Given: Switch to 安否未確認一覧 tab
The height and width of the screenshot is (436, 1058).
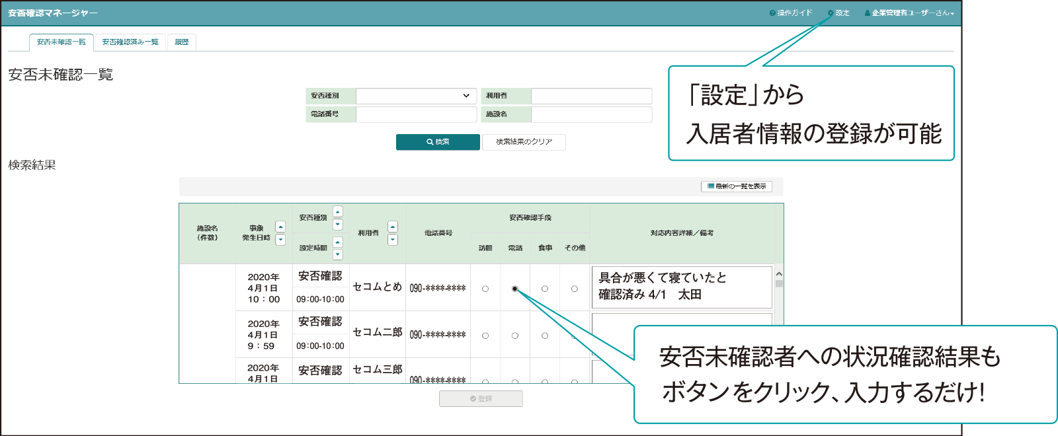Looking at the screenshot, I should pos(61,42).
